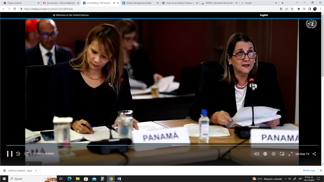This screenshot has height=182, width=324.
Task: Switch to the SIGERH tab
Action: tap(219, 3)
